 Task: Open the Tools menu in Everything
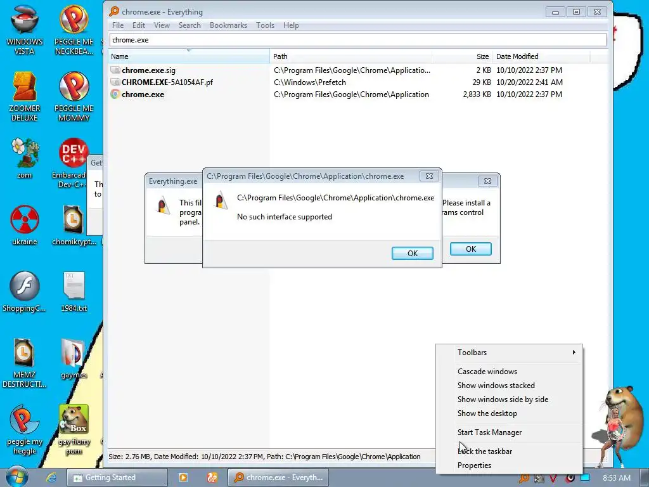[x=266, y=25]
